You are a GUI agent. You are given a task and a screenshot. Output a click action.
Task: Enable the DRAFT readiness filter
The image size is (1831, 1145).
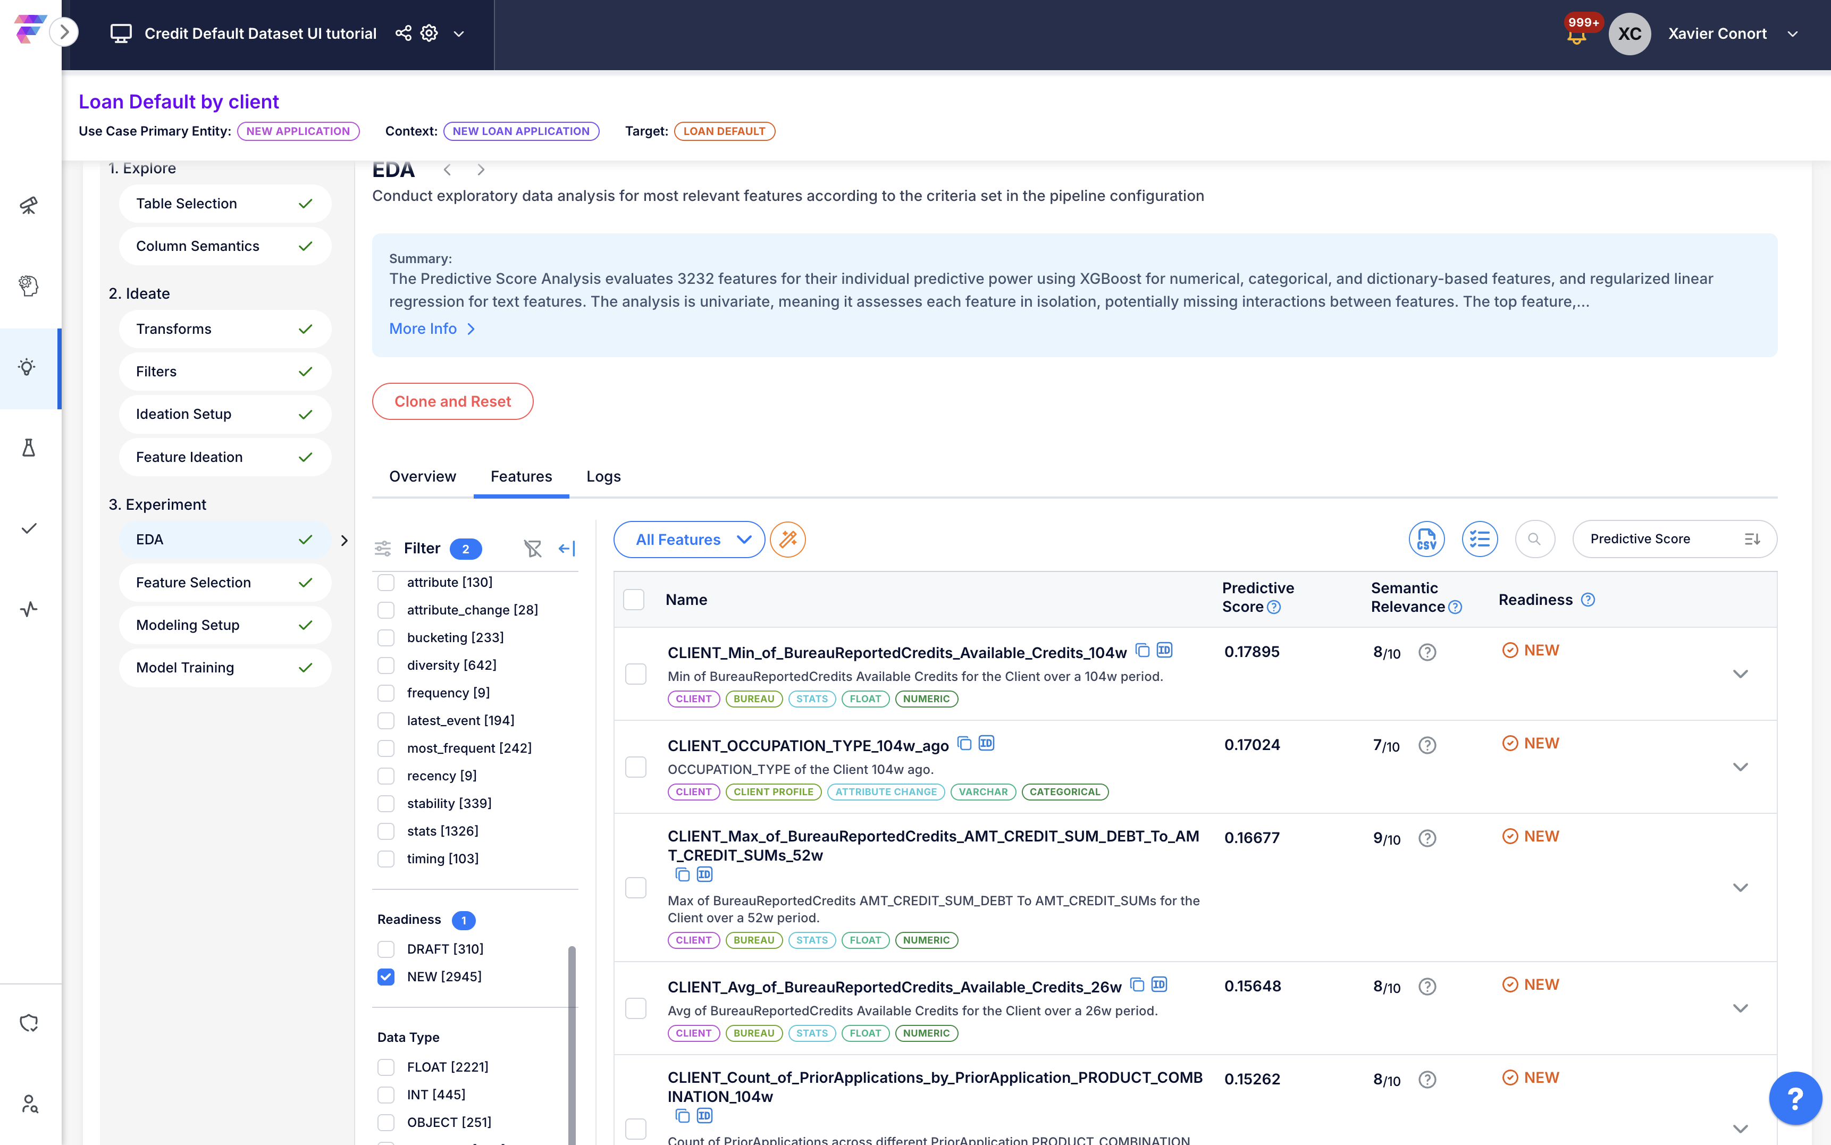click(386, 949)
